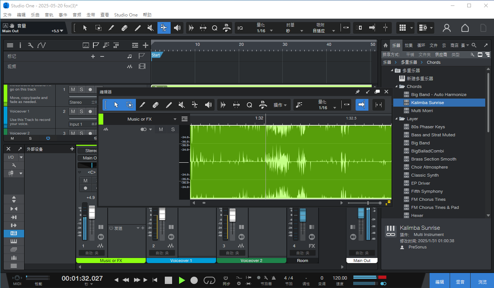This screenshot has width=494, height=288.
Task: Remove a marker using the minus in 标记 row
Action: [x=102, y=56]
